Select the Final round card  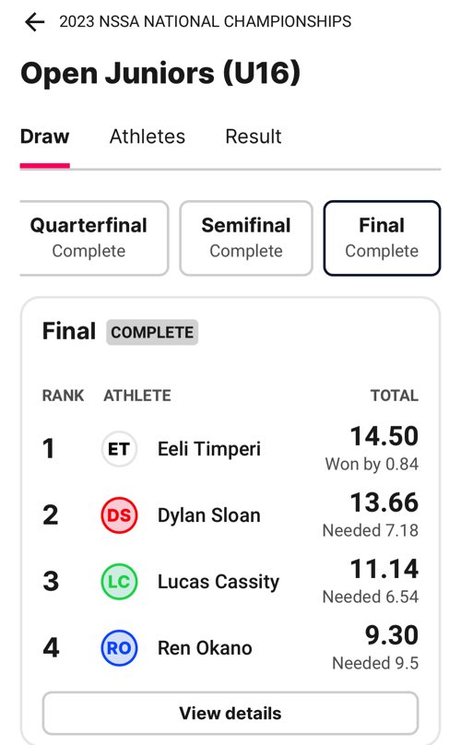click(x=382, y=238)
